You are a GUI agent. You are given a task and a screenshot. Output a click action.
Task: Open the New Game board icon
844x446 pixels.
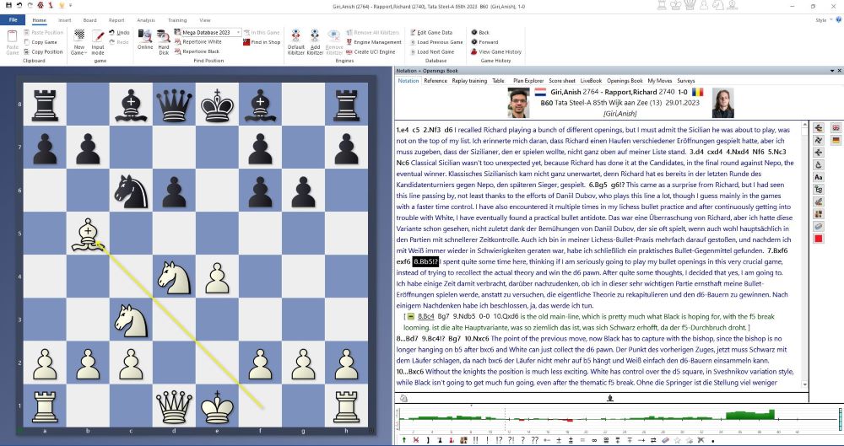click(x=79, y=35)
